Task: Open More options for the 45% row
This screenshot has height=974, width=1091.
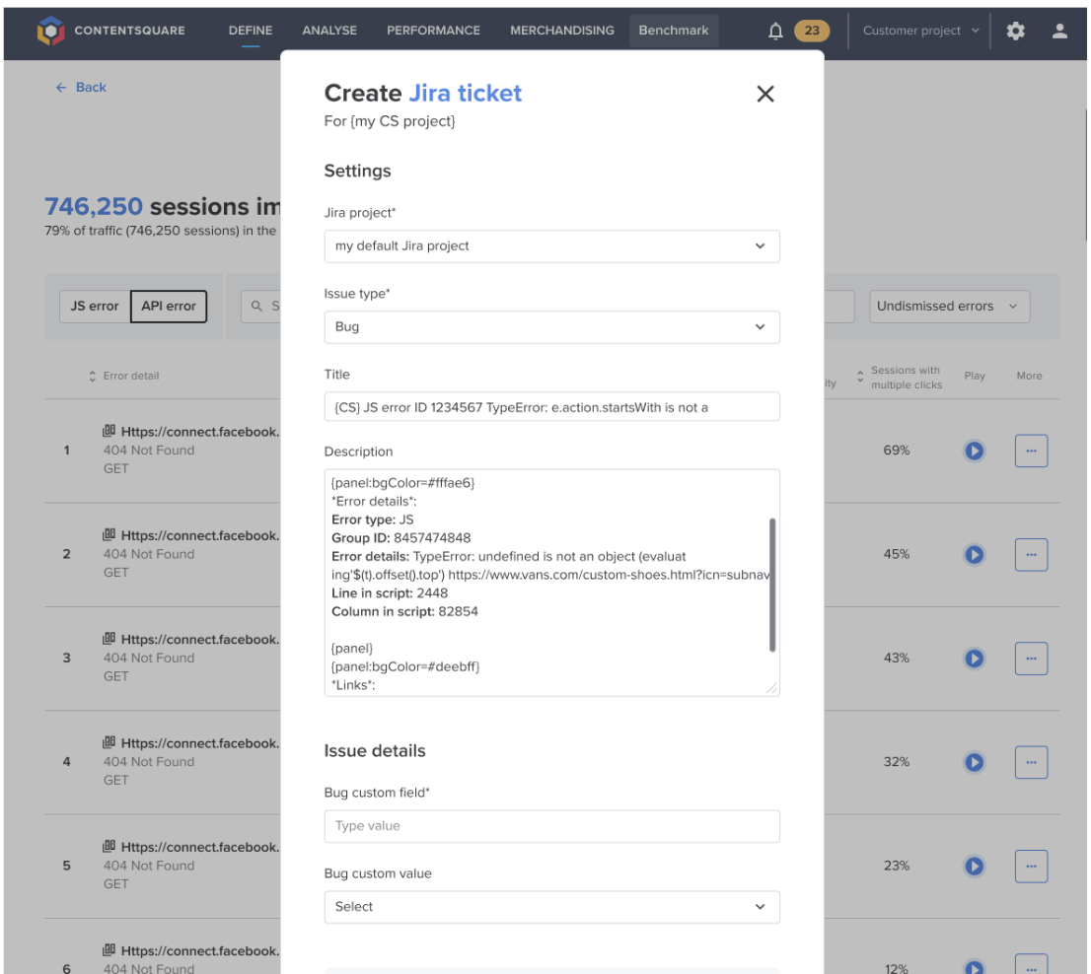Action: [x=1031, y=555]
